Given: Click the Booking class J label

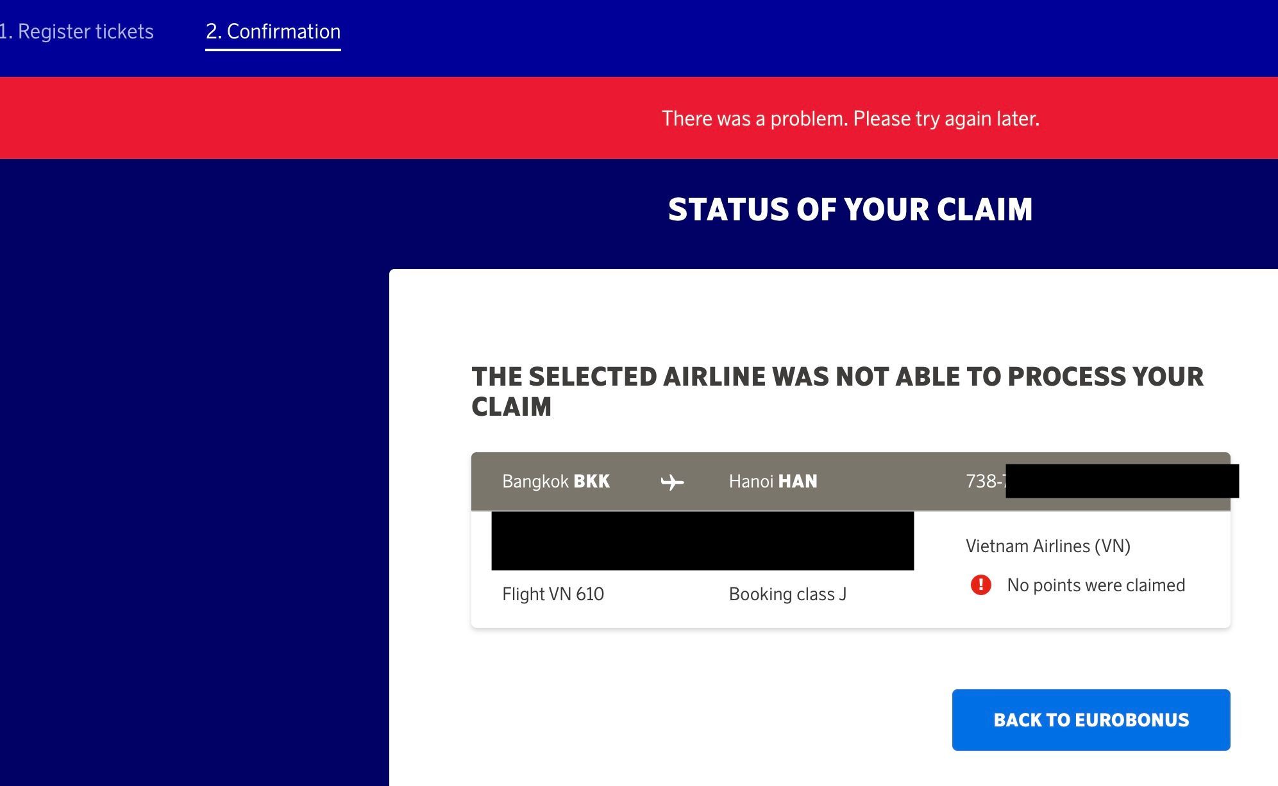Looking at the screenshot, I should click(x=787, y=594).
